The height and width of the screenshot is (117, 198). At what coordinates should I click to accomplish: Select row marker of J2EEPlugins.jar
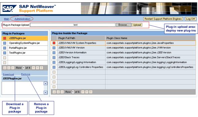coord(5,38)
